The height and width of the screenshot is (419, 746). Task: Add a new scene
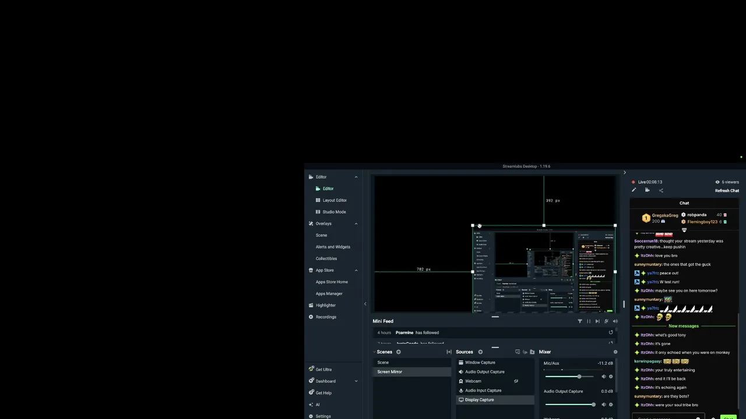[399, 352]
